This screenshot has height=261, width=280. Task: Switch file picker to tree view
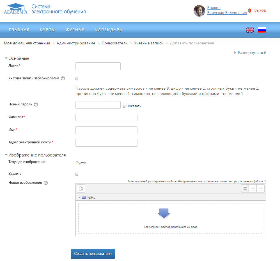[261, 189]
